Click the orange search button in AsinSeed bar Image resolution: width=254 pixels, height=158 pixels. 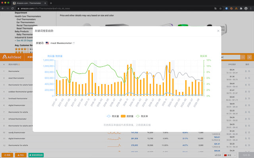coord(243,57)
